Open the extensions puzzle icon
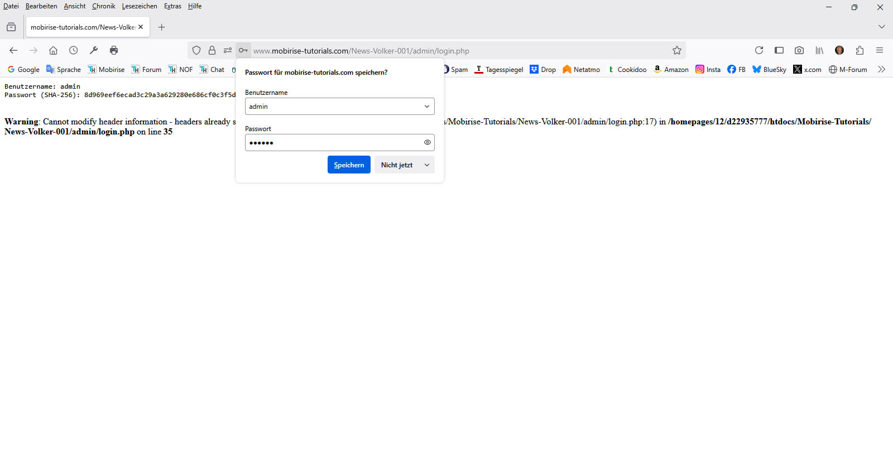 click(860, 50)
